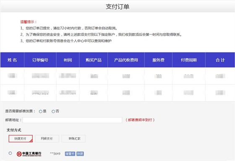Choose the 网银支付 payment method tab
235x161 pixels.
[x=47, y=138]
